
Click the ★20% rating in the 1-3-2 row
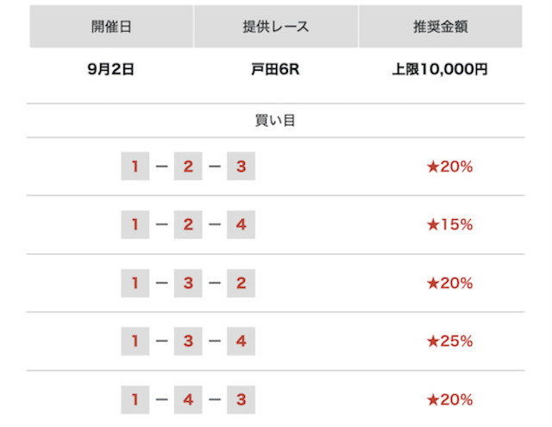(449, 283)
